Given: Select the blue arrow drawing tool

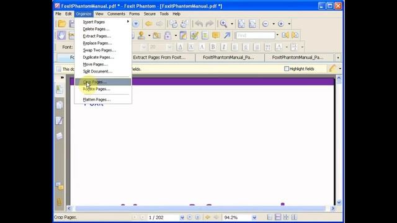Looking at the screenshot, I should (227, 35).
